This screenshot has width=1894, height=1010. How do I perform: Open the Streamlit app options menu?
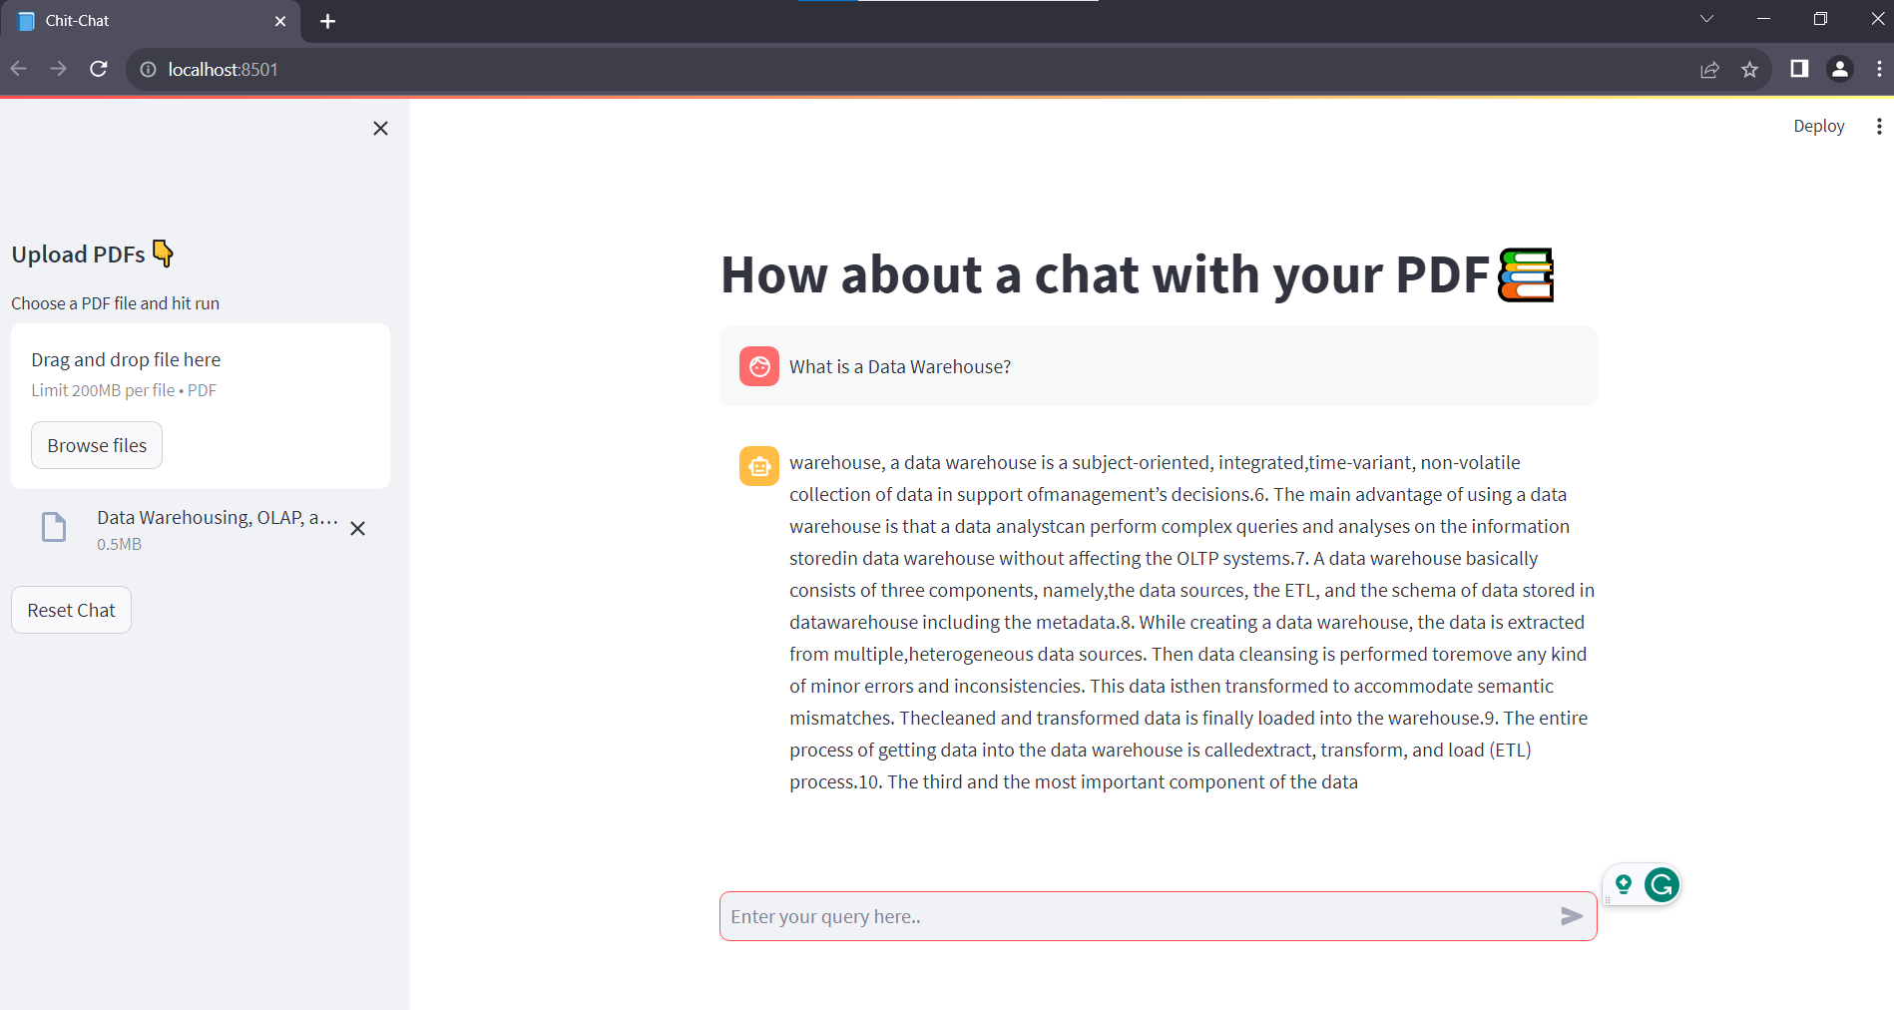tap(1879, 126)
